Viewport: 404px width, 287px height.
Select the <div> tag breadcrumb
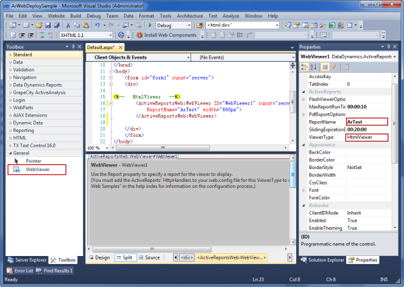[187, 257]
